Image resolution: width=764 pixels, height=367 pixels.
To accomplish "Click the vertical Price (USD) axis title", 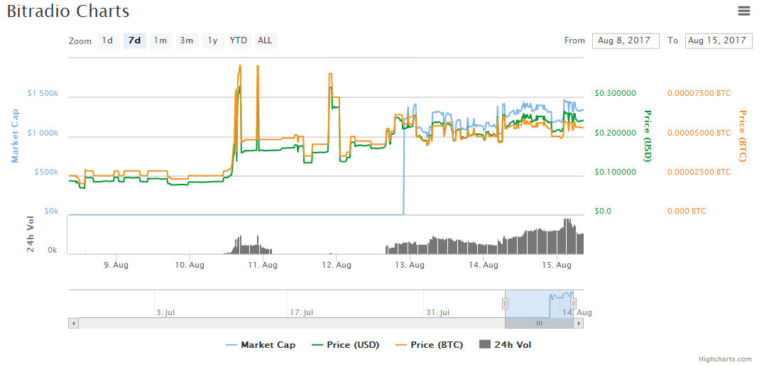I will [x=648, y=136].
